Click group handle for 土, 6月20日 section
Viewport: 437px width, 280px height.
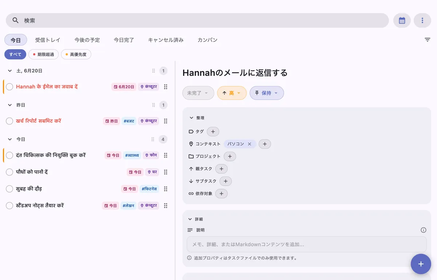point(153,71)
